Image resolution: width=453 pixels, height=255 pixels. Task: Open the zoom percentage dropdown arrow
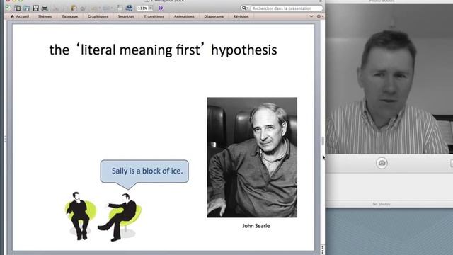[x=151, y=8]
